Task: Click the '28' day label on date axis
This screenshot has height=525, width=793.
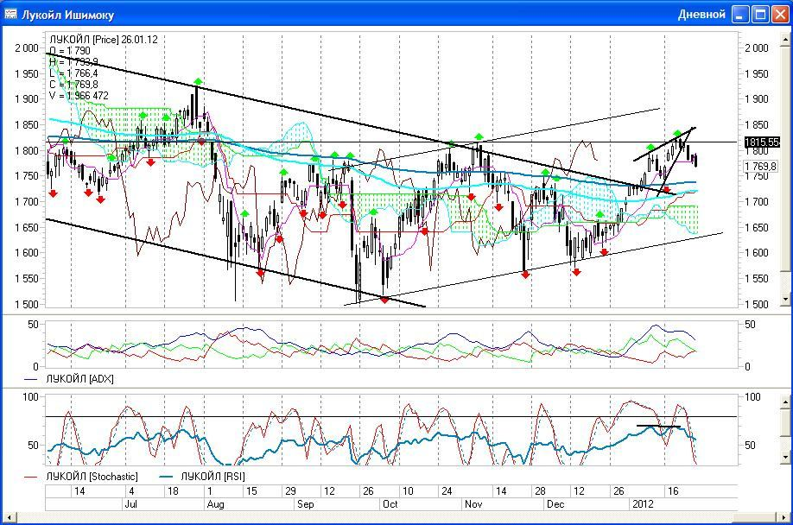Action: click(540, 491)
